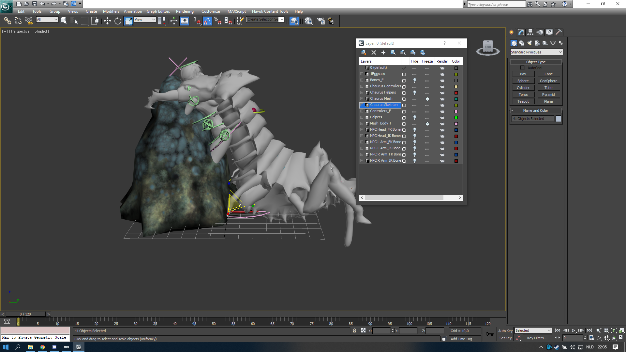Change color swatch of Chaurus Helpers layer
Viewport: 626px width, 352px height.
tap(456, 93)
